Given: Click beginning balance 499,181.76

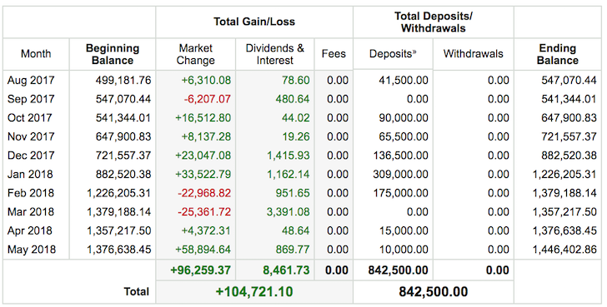Looking at the screenshot, I should pyautogui.click(x=123, y=81).
